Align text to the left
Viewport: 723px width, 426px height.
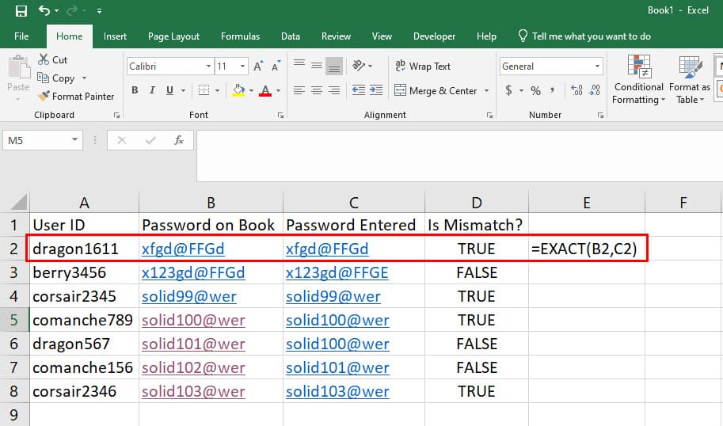(299, 90)
